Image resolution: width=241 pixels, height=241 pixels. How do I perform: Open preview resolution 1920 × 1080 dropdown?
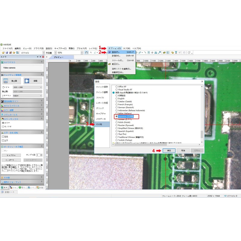coord(27,87)
